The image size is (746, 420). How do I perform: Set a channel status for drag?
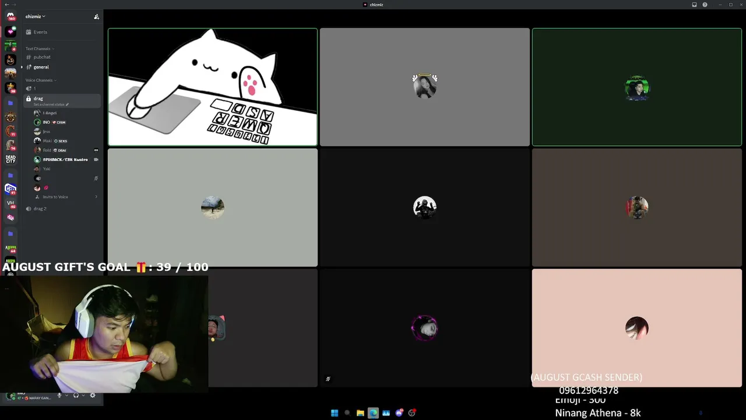click(51, 104)
